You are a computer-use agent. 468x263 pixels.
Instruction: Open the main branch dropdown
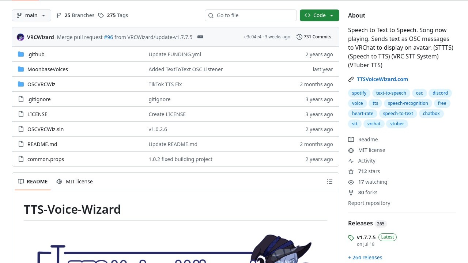(31, 15)
